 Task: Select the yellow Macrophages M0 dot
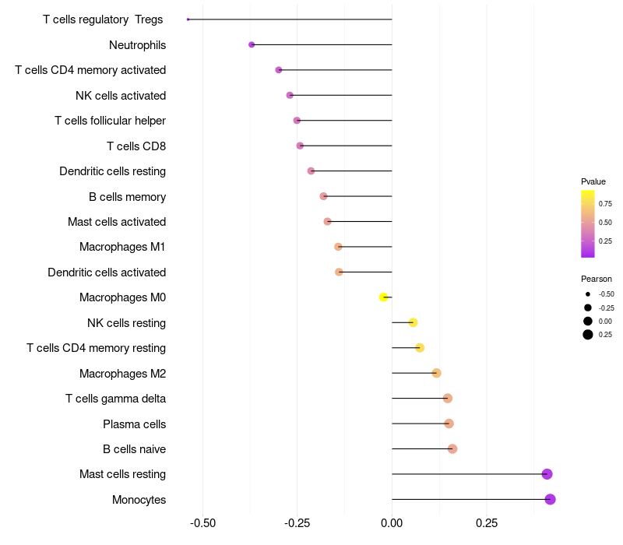(383, 297)
